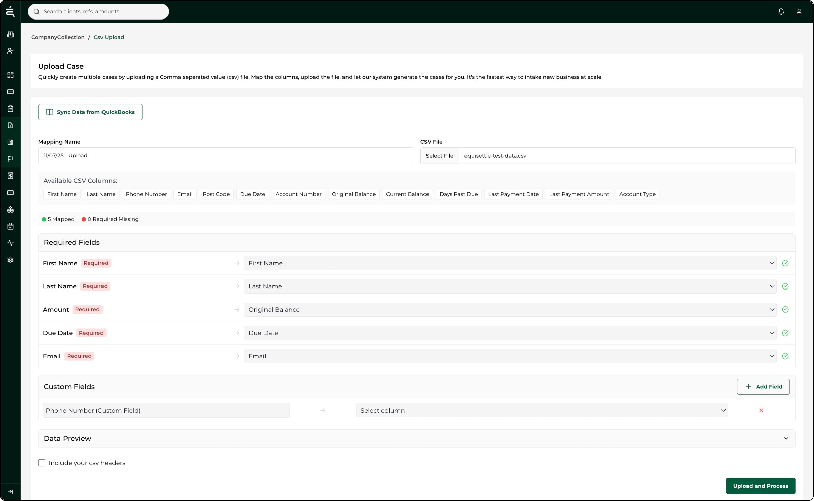Click the activity pulse sidebar icon
814x501 pixels.
pos(10,243)
